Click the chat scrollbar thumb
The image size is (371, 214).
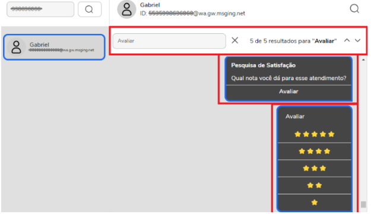tap(363, 204)
